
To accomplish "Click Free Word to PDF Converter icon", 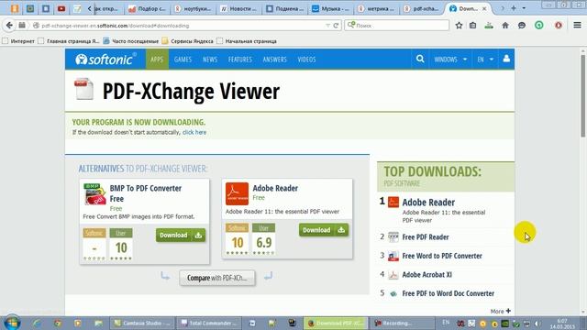I will [393, 256].
